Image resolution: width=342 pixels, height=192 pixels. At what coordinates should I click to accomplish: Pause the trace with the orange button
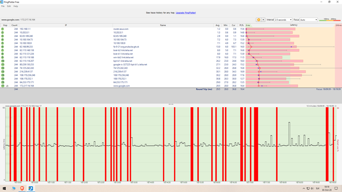pyautogui.click(x=259, y=20)
